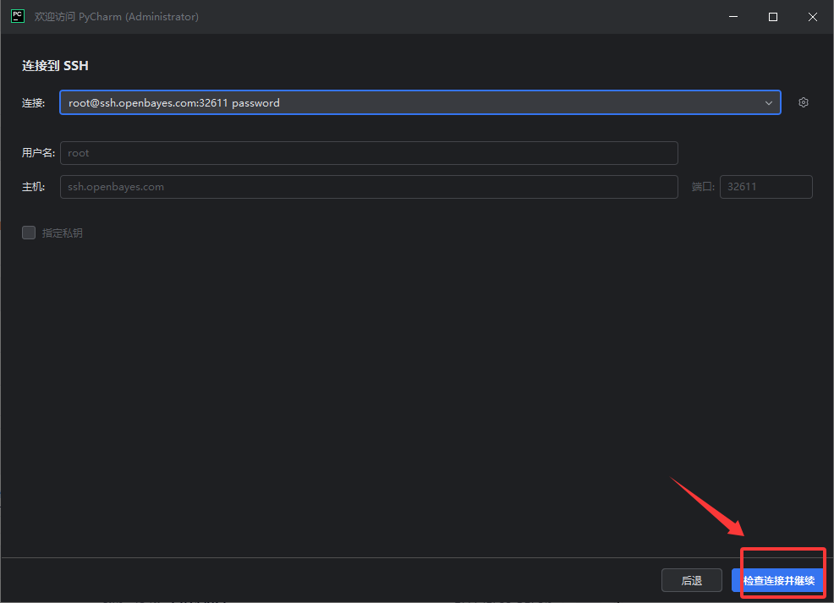Click the 用户名: label
The height and width of the screenshot is (603, 834).
[38, 153]
